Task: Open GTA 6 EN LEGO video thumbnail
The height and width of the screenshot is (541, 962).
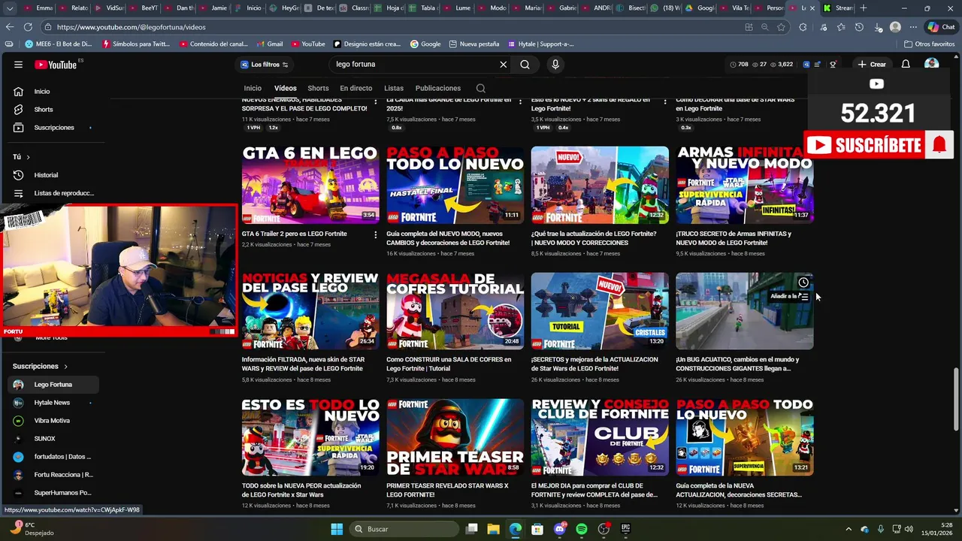Action: [x=310, y=185]
